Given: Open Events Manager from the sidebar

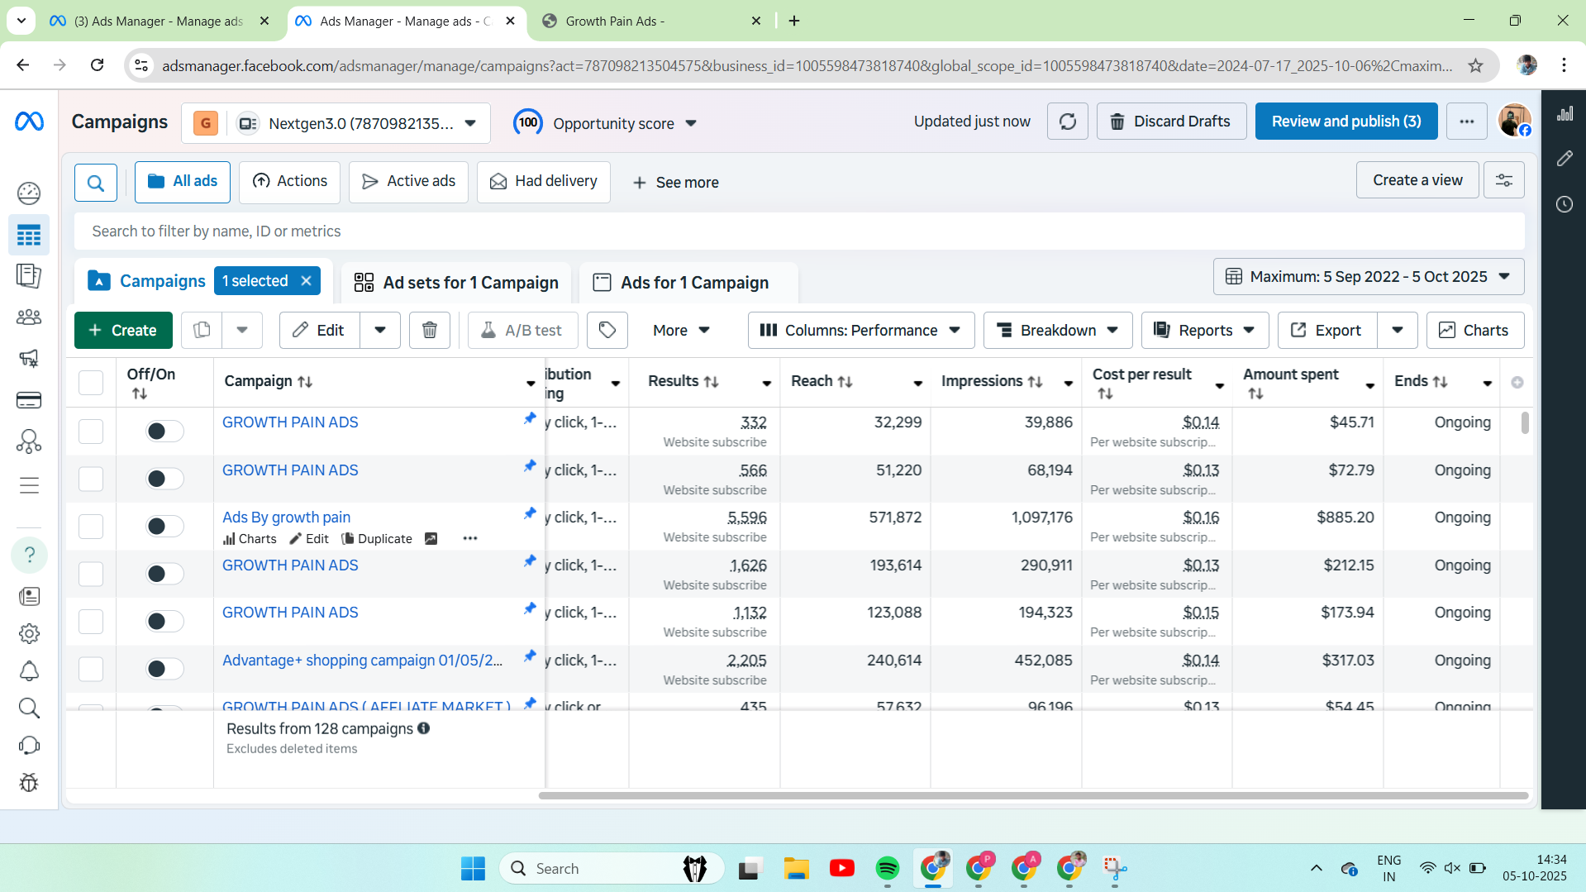Looking at the screenshot, I should [x=29, y=441].
